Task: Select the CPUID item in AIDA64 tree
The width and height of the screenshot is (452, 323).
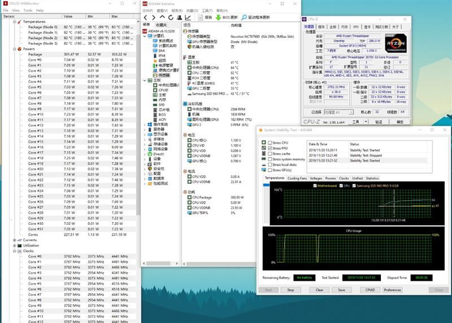Action: (x=161, y=90)
